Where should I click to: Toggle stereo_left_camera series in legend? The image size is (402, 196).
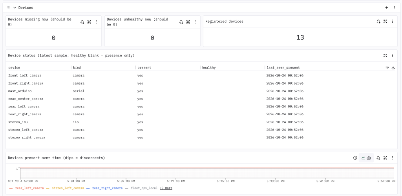click(68, 188)
